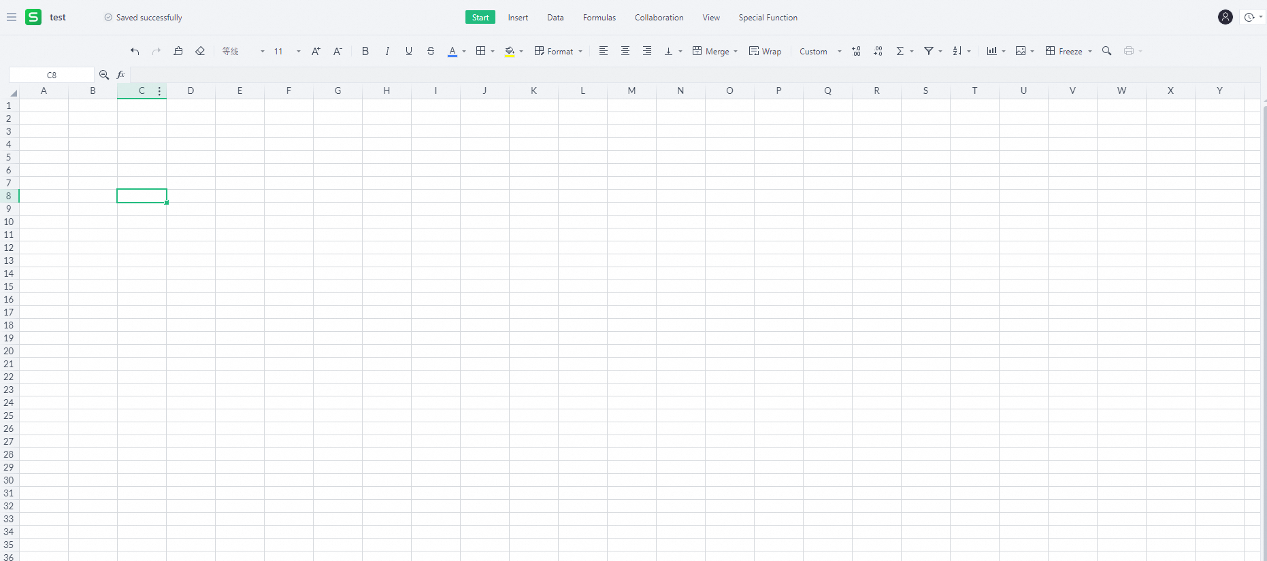1267x561 pixels.
Task: Click the document title 'test'
Action: pos(58,18)
